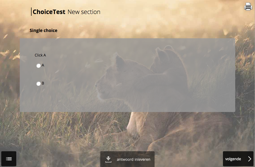255x167 pixels.
Task: Click the 'ChoiceTest' title heading
Action: click(49, 11)
